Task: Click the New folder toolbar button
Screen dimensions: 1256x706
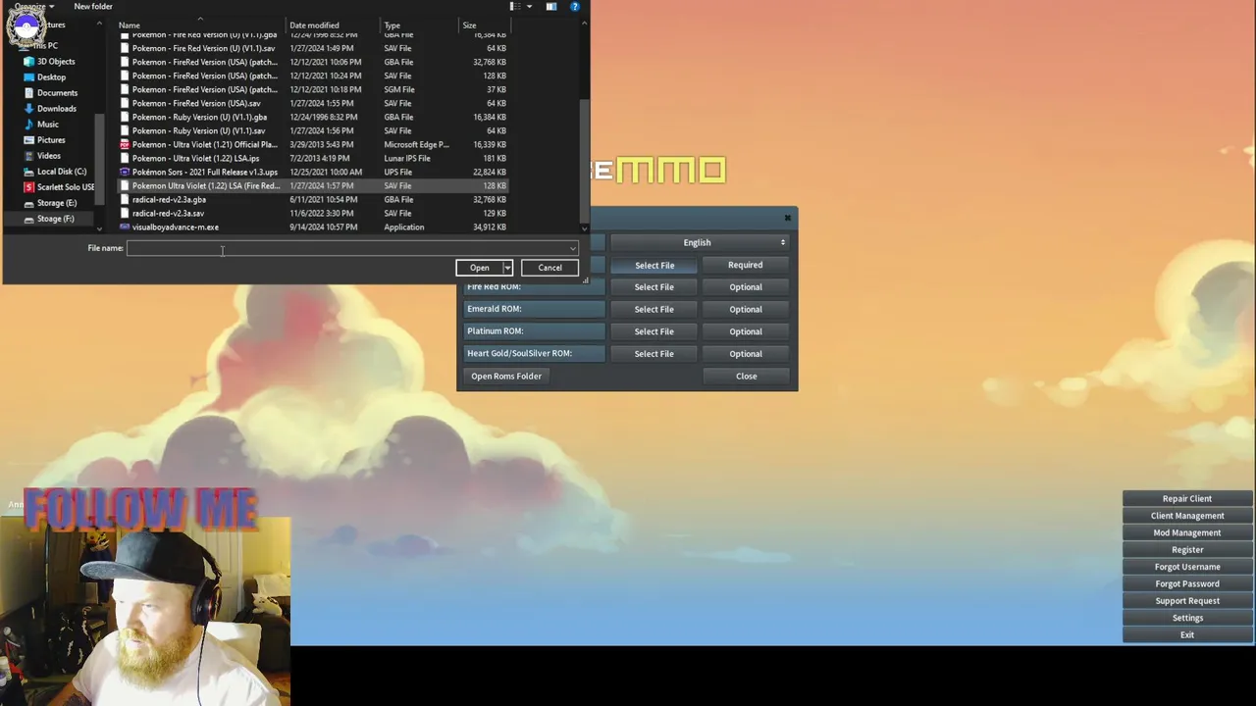Action: point(93,7)
